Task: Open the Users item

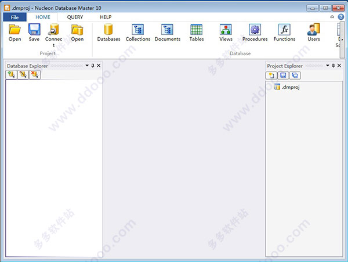Action: tap(314, 33)
